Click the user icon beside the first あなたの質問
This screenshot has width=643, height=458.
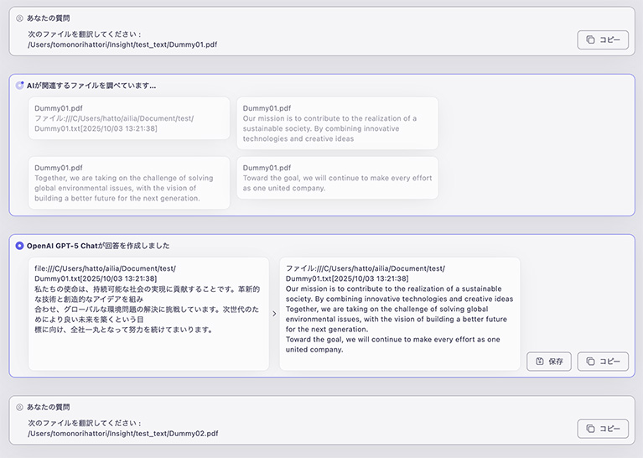(x=19, y=18)
